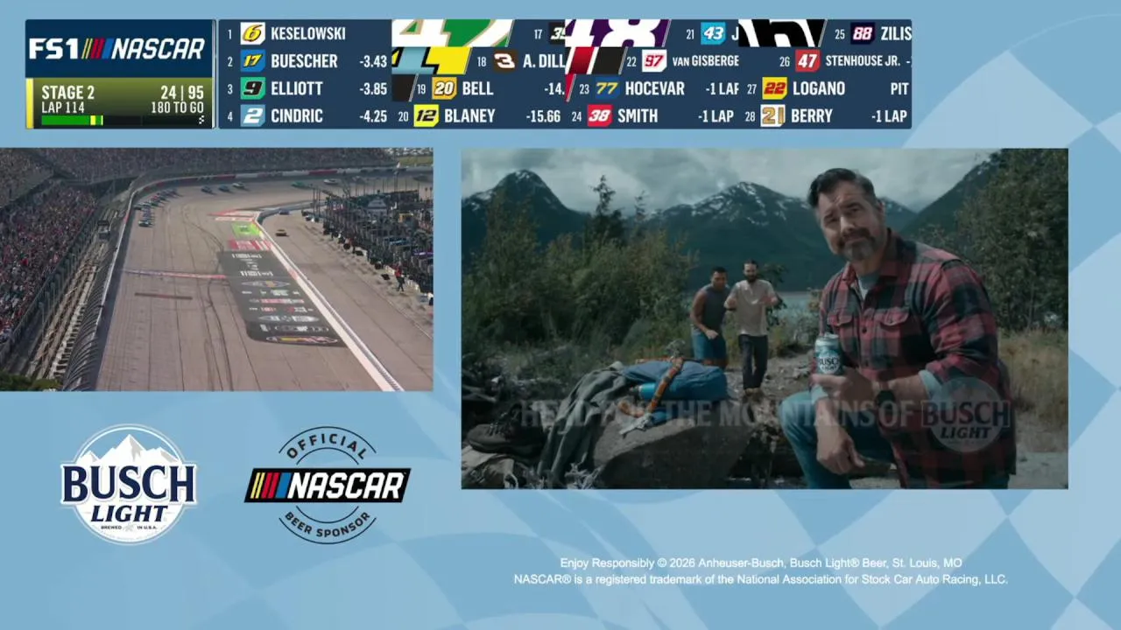Click the number 6 Keselowski car badge
Viewport: 1121px width, 630px height.
pos(253,33)
